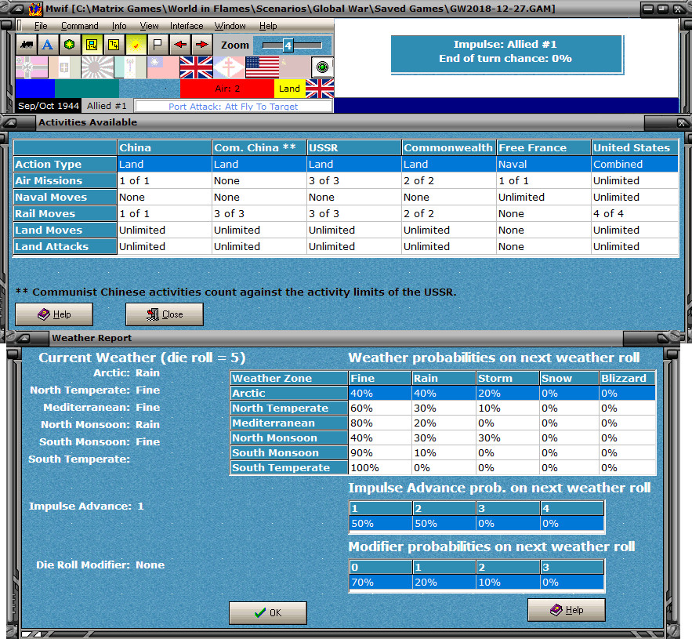The width and height of the screenshot is (692, 639).
Task: Click the green hexagon toolbar icon
Action: 70,45
